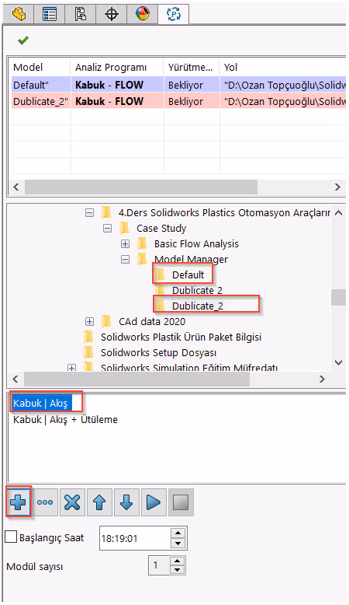Open the ConfigurationManager tab

81,14
